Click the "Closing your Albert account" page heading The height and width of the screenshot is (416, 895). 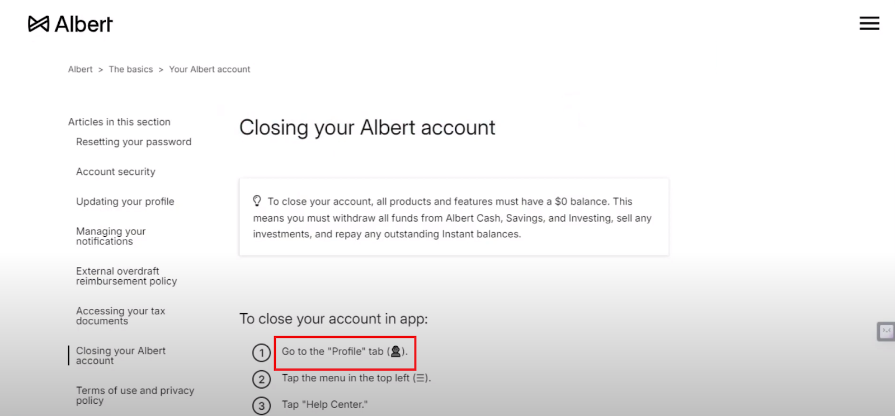[x=367, y=128]
